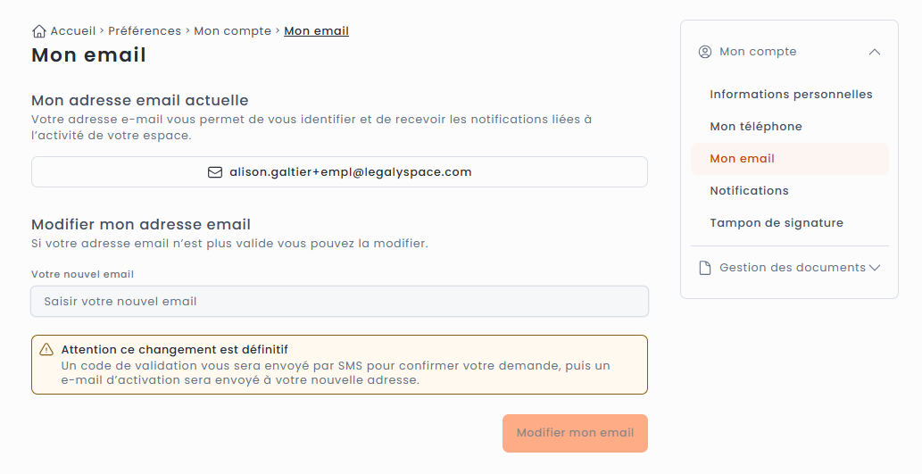Click the Mon email breadcrumb link
The width and height of the screenshot is (922, 474).
[x=316, y=31]
